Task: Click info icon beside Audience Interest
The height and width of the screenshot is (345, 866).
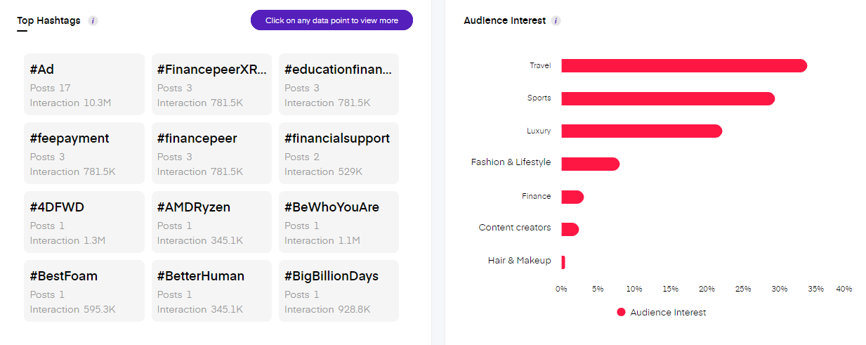Action: [x=556, y=21]
